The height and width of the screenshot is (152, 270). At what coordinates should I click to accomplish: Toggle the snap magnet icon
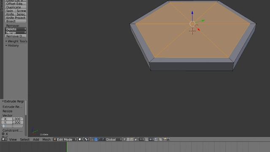click(147, 139)
